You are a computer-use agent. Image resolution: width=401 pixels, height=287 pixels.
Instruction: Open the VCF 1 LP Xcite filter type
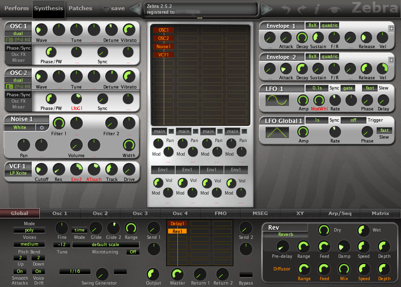(x=18, y=173)
